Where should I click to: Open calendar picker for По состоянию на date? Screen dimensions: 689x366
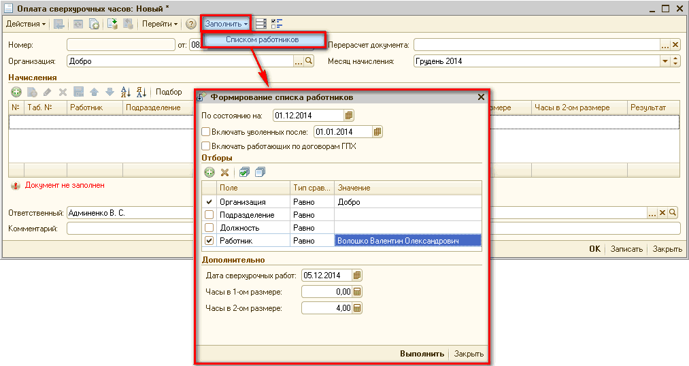(349, 115)
